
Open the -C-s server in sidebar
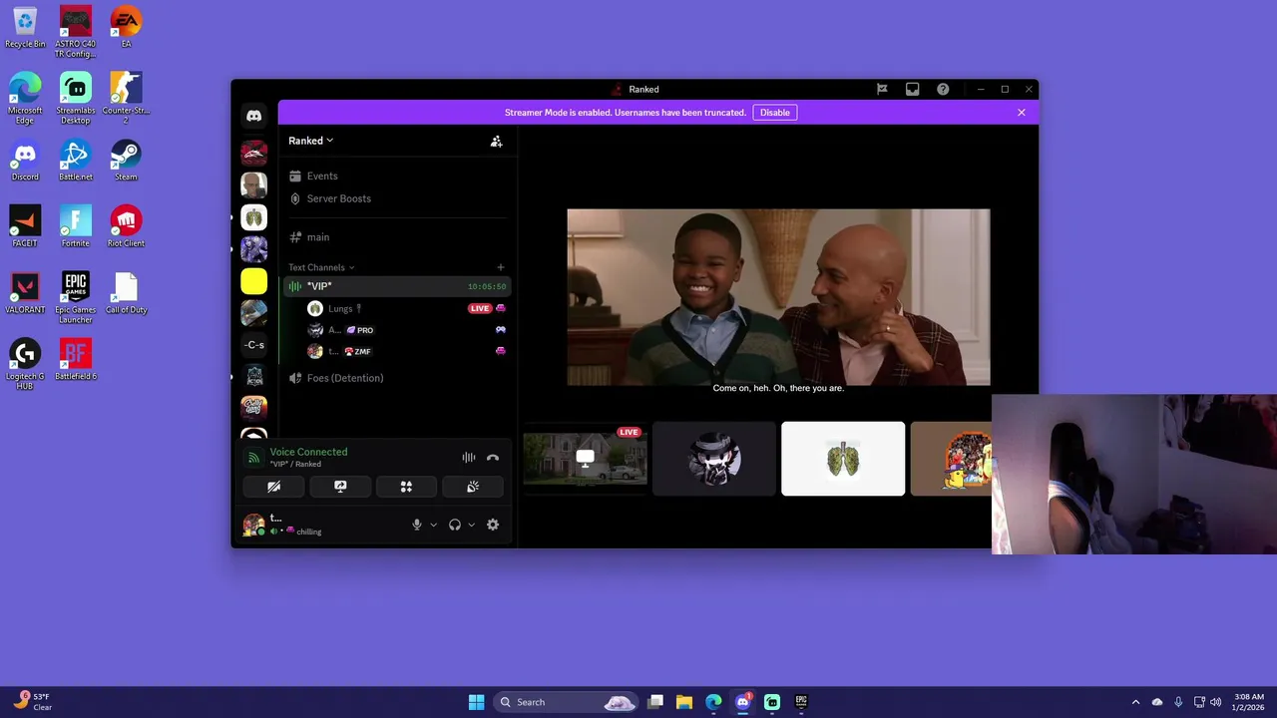pos(253,345)
